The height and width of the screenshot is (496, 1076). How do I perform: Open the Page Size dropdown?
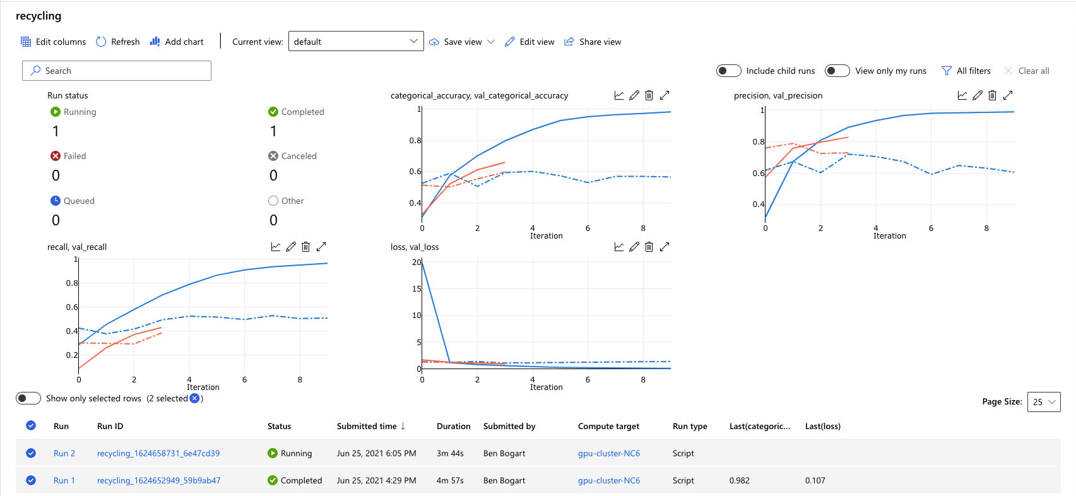(1044, 402)
